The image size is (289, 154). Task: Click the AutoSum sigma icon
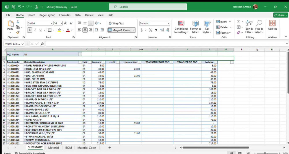coord(238,22)
